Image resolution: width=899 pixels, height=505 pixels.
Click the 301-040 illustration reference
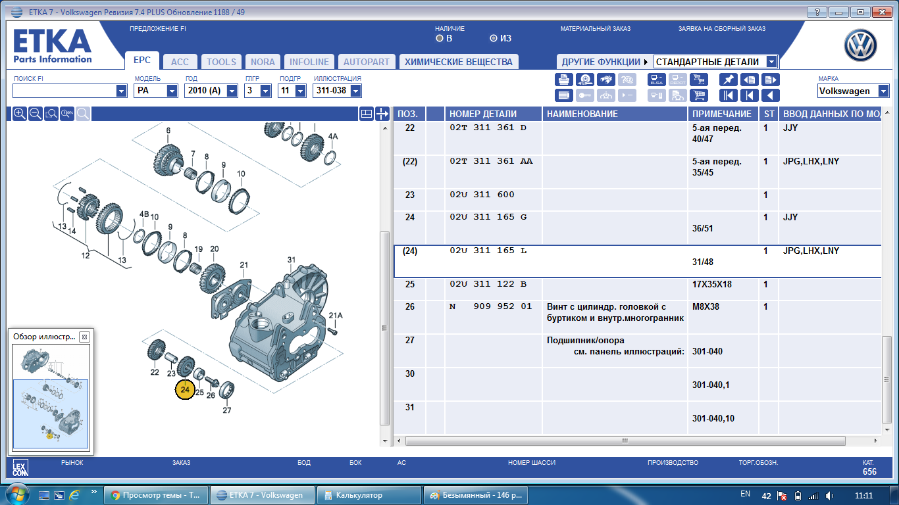[x=707, y=352]
